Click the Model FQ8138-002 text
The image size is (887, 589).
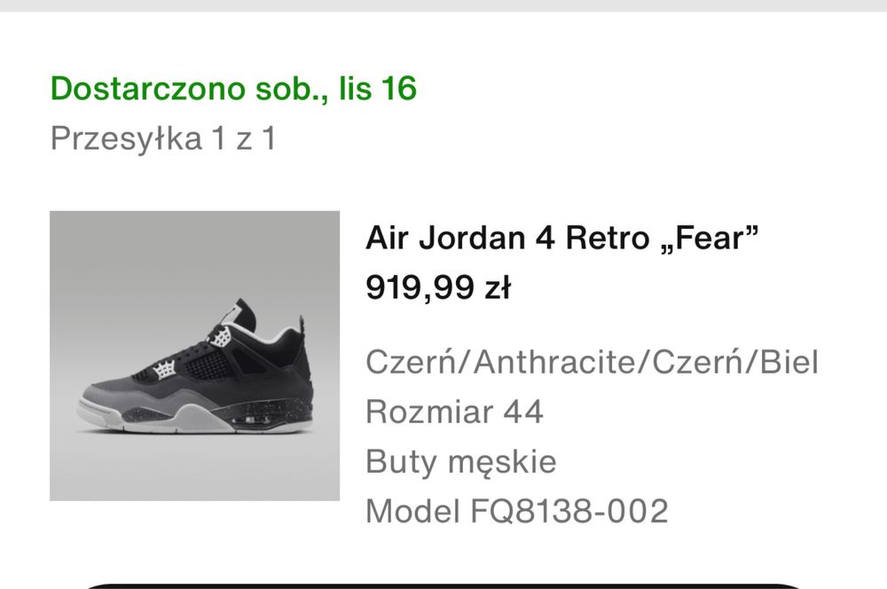point(516,511)
